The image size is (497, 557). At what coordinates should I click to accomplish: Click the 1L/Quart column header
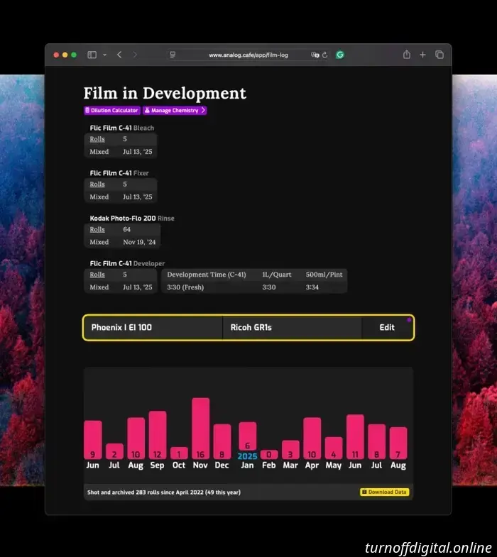pos(277,275)
